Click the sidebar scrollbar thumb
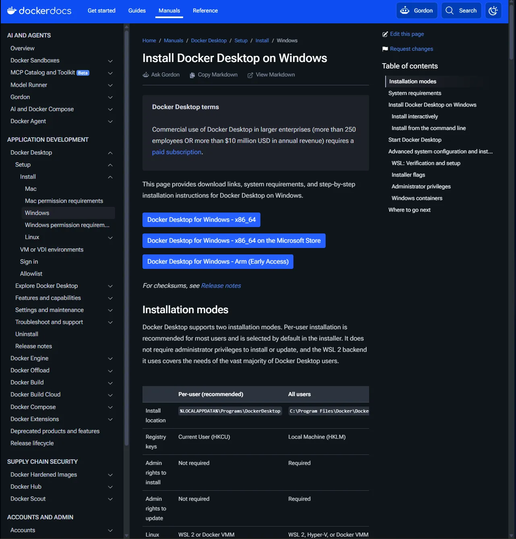Viewport: 516px width, 539px height. click(x=127, y=237)
